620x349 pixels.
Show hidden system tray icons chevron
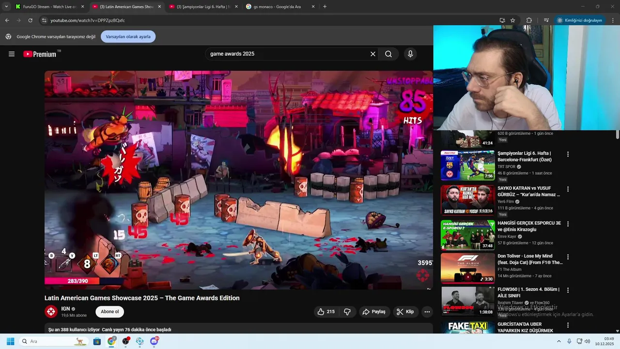tap(558, 341)
